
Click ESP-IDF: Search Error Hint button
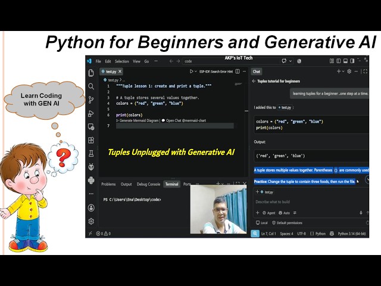[x=216, y=71]
